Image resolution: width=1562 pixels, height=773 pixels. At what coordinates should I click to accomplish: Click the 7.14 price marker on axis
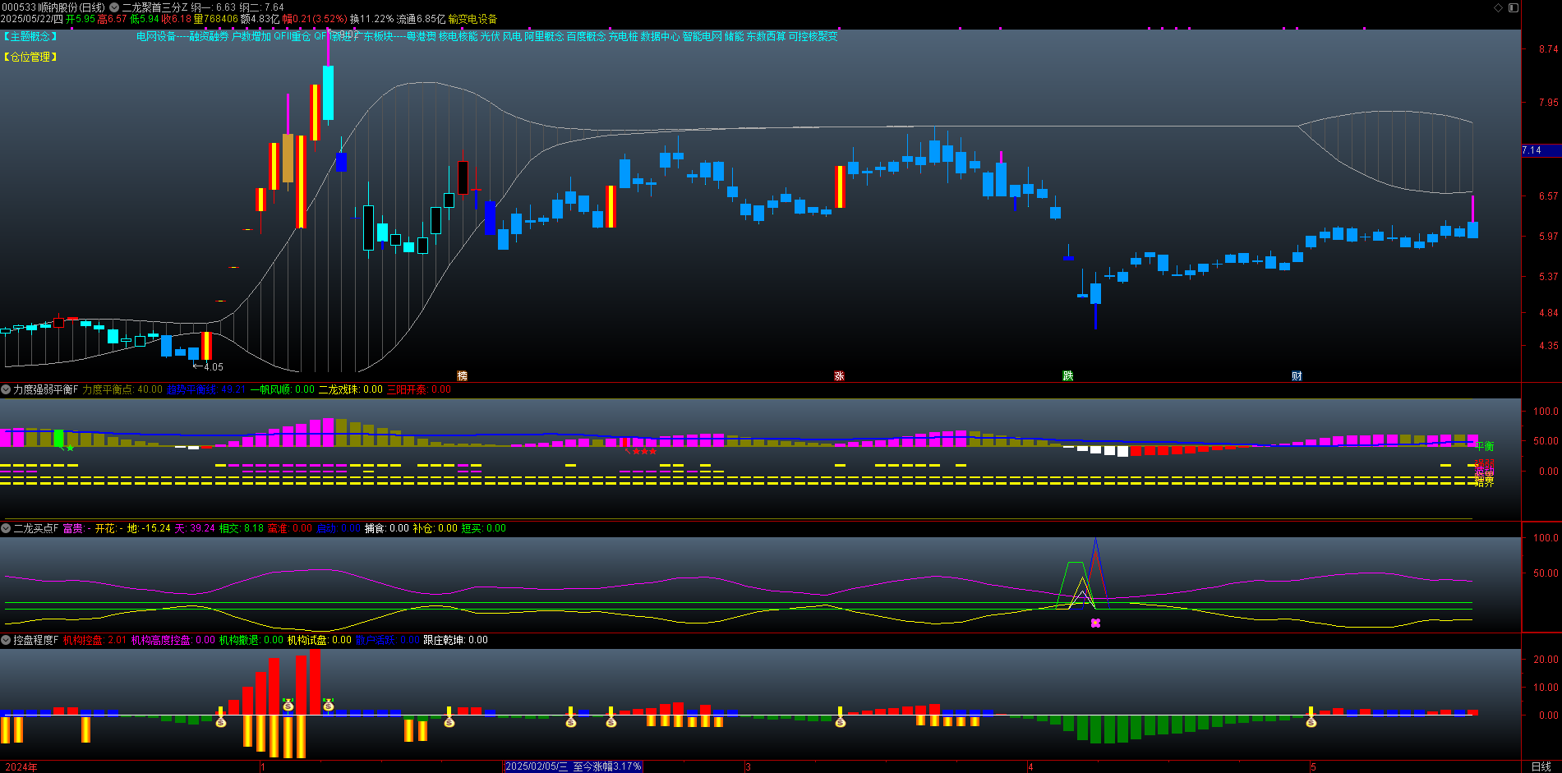[1532, 150]
